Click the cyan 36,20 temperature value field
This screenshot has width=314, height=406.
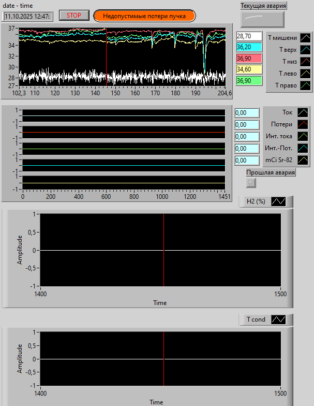click(249, 47)
